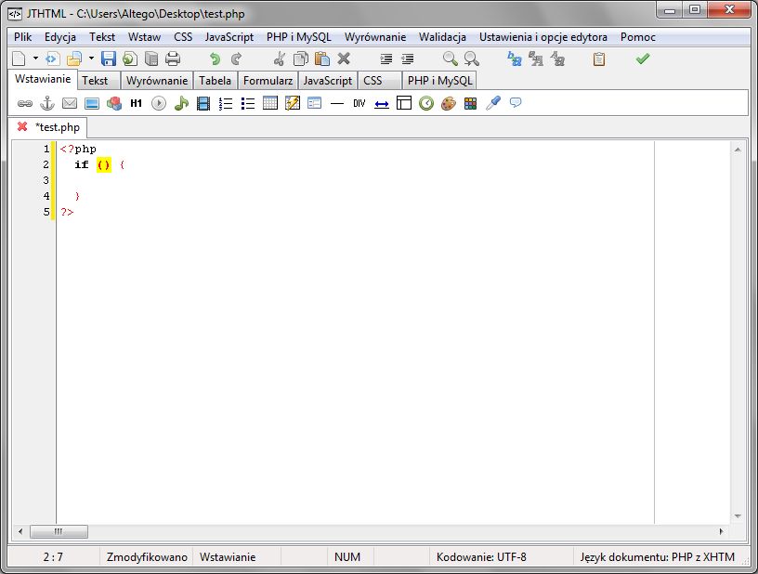
Task: Open the painter palette color icon
Action: coord(448,103)
